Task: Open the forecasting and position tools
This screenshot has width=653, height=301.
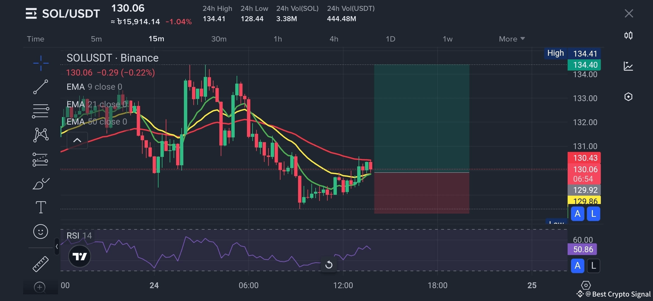Action: pyautogui.click(x=40, y=159)
